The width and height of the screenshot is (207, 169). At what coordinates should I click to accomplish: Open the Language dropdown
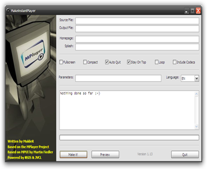(197, 78)
